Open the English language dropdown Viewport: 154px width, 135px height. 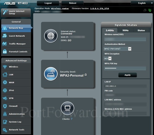click(142, 3)
